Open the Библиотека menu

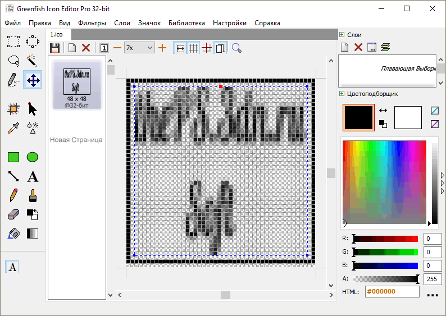pyautogui.click(x=186, y=23)
